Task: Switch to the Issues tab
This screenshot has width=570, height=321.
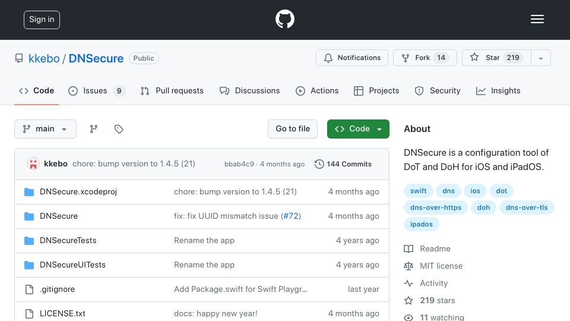Action: (96, 90)
